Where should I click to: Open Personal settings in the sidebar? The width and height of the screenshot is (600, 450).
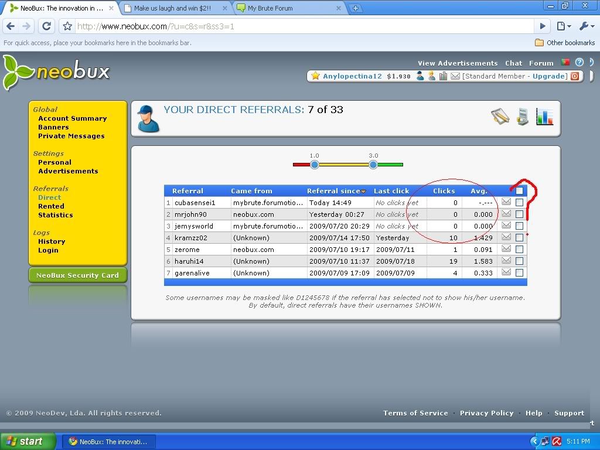click(54, 162)
